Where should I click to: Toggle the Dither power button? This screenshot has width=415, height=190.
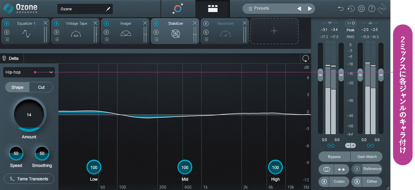tap(357, 181)
